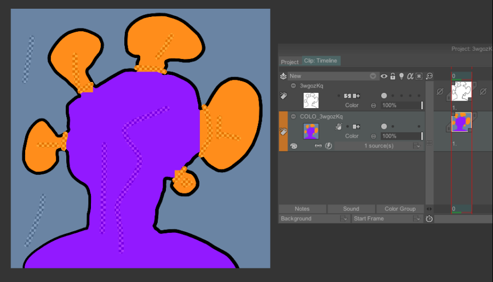Open the Start Frame options menu
The image size is (493, 282).
tap(417, 218)
